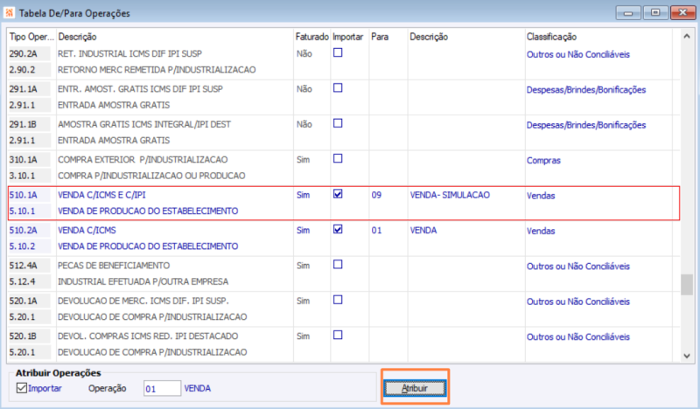Select 'Outros ou Não Conciliáveis' for row 520.1A
700x409 pixels.
(578, 302)
